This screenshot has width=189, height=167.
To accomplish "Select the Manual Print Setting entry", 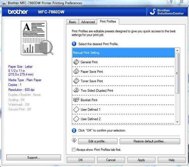I will pos(123,52).
